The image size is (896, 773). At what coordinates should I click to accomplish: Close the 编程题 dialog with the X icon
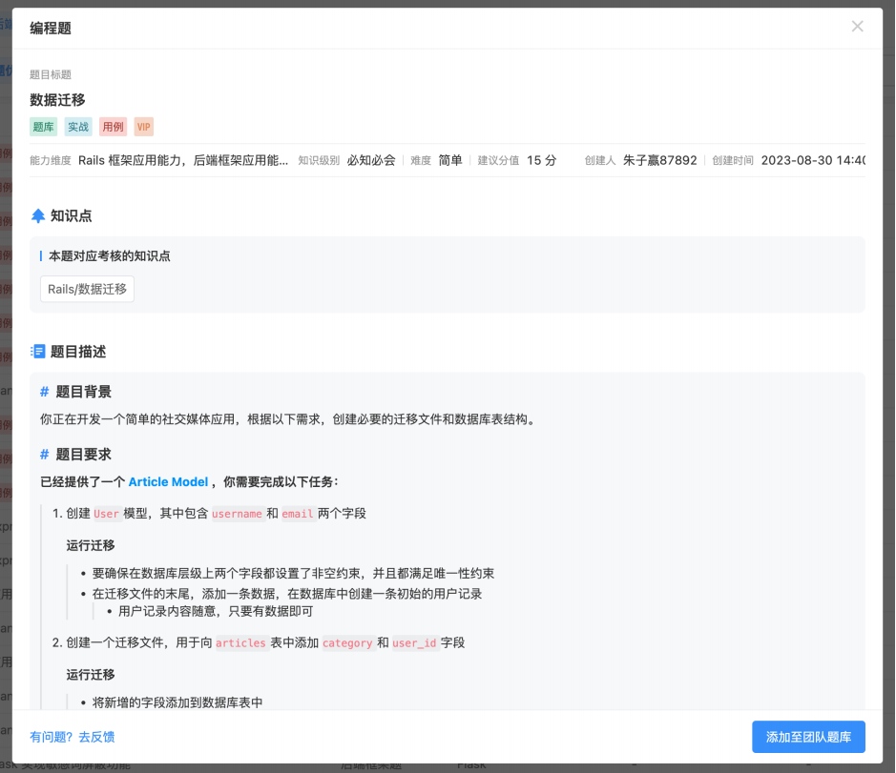tap(857, 27)
